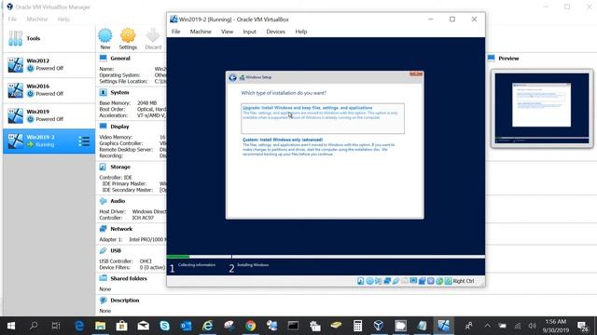Click the USB Controller OHCI row

(126, 261)
